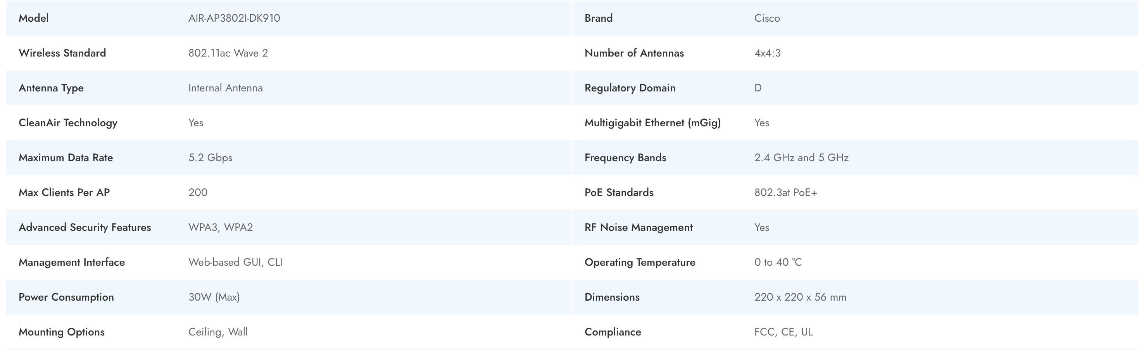The width and height of the screenshot is (1139, 351).
Task: Click the 802.3at PoE+ value
Action: 785,193
